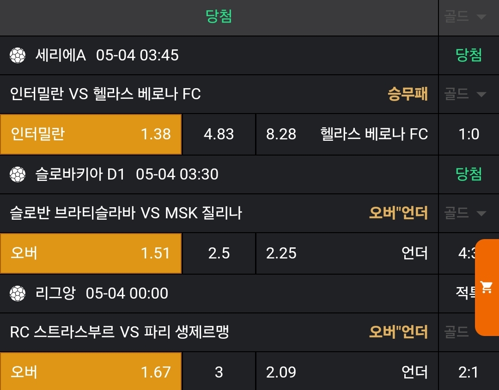The image size is (499, 390).
Task: Click the soccer ball icon beside 슬로바키아 D1
Action: tap(18, 174)
